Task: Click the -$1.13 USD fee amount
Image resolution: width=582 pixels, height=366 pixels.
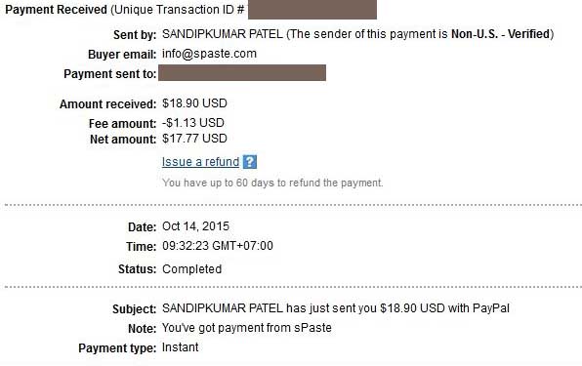Action: pyautogui.click(x=193, y=123)
